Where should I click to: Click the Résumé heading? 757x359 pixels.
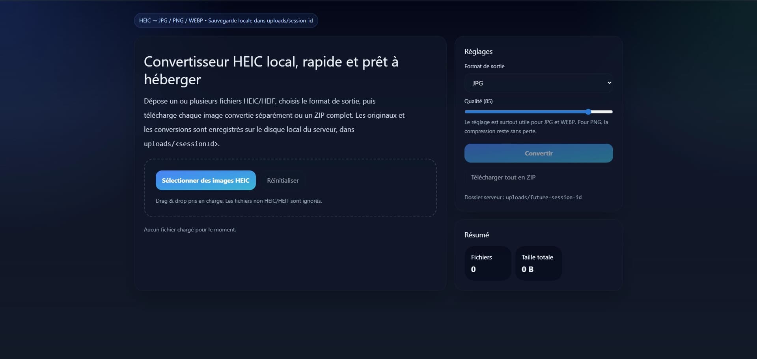point(477,235)
